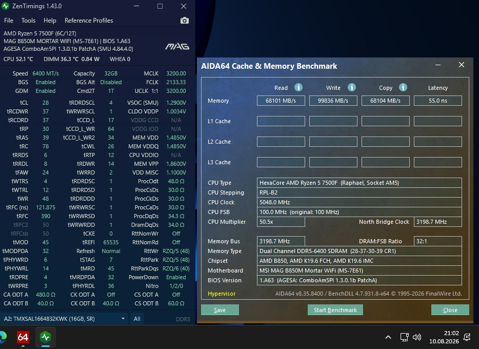The width and height of the screenshot is (479, 349).
Task: Click the CPU 52.1 °C temperature reading
Action: [18, 59]
